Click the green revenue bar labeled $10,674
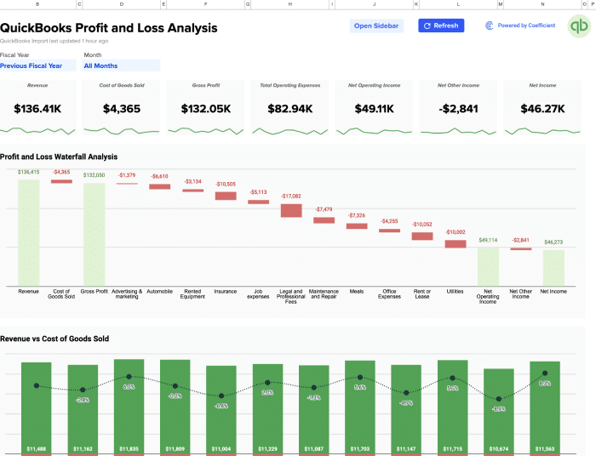The height and width of the screenshot is (456, 596). tap(499, 412)
